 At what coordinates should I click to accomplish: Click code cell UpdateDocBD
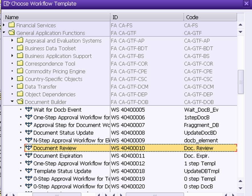point(200,133)
